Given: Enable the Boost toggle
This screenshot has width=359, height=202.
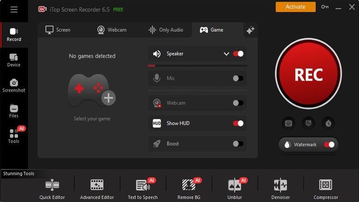Looking at the screenshot, I should pyautogui.click(x=238, y=144).
